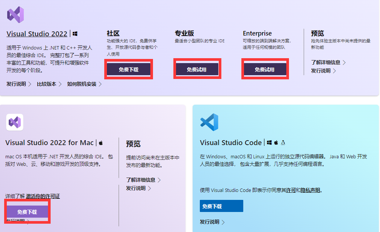Click Apple icon next to Visual Studio Code
The height and width of the screenshot is (232, 380).
276,142
